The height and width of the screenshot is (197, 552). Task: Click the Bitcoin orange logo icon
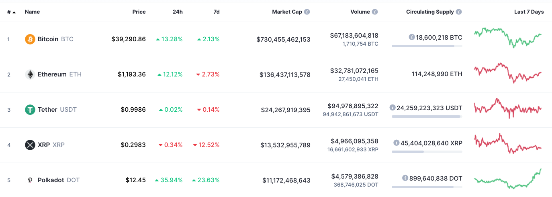click(x=30, y=39)
